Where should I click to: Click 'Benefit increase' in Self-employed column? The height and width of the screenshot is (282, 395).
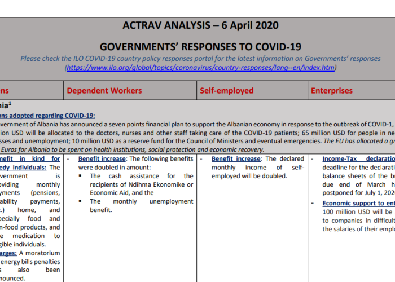pos(236,159)
